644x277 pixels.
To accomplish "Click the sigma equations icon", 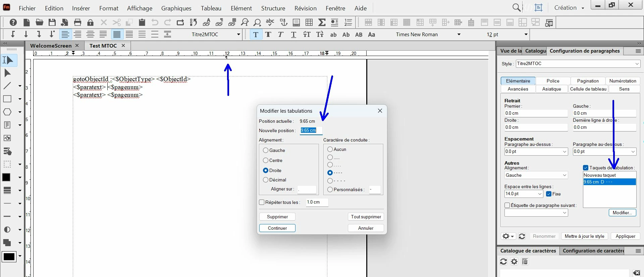I will click(x=322, y=22).
